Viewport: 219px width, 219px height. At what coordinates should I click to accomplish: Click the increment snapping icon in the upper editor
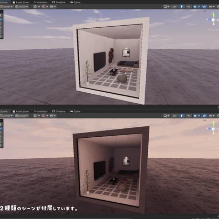(51, 7)
